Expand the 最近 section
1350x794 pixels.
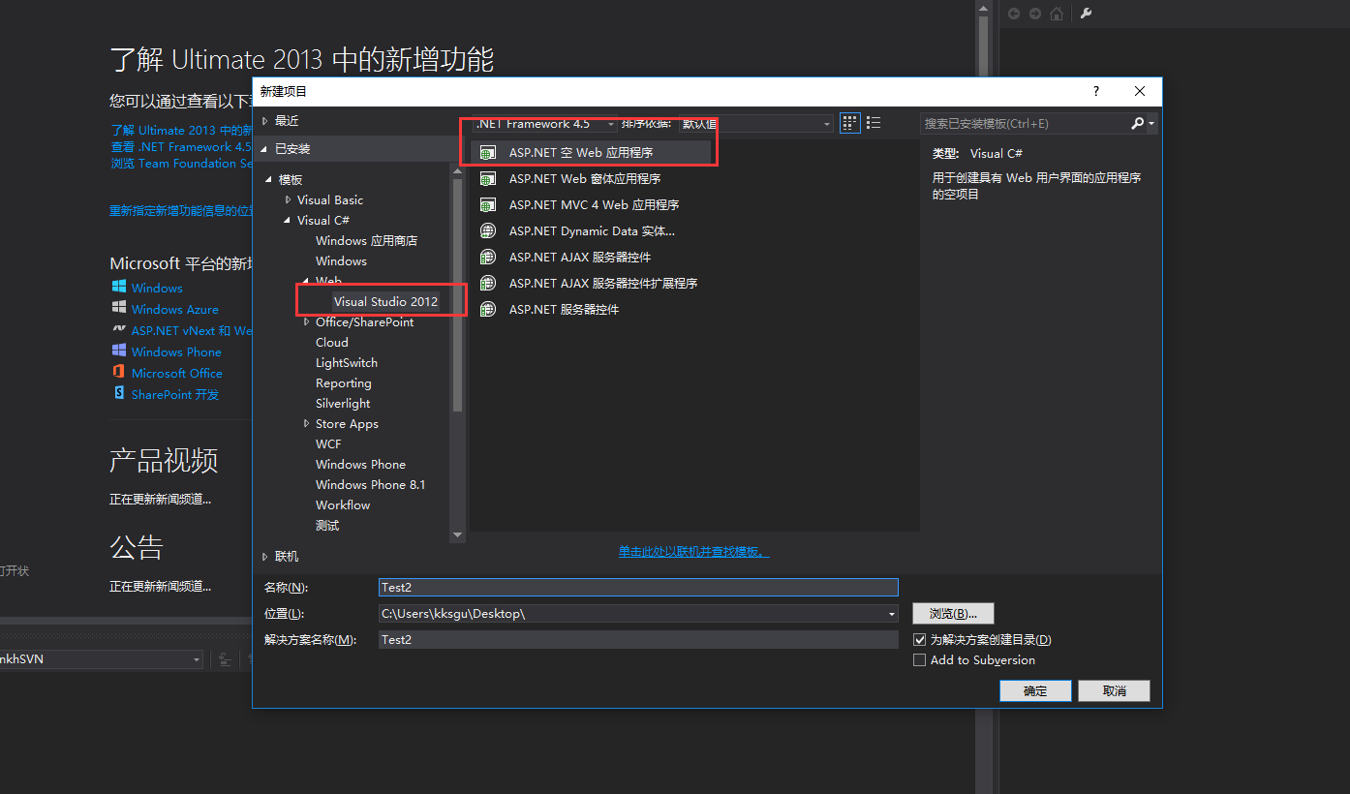[x=265, y=121]
